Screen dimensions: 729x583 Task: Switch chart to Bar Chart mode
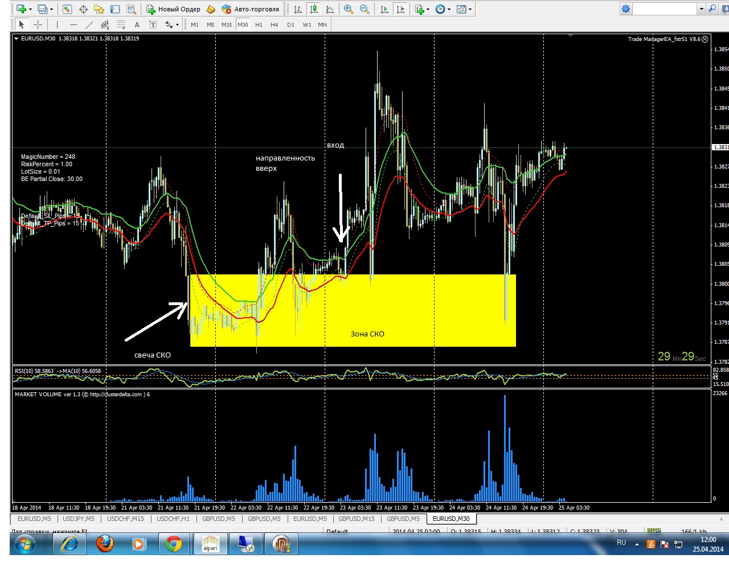297,9
